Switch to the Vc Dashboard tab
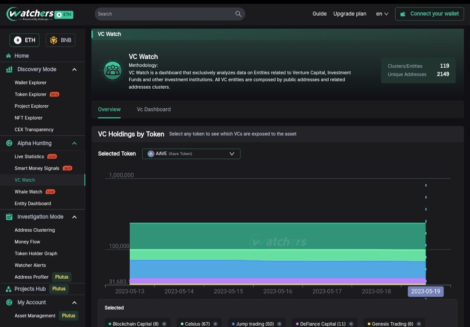 pyautogui.click(x=154, y=109)
